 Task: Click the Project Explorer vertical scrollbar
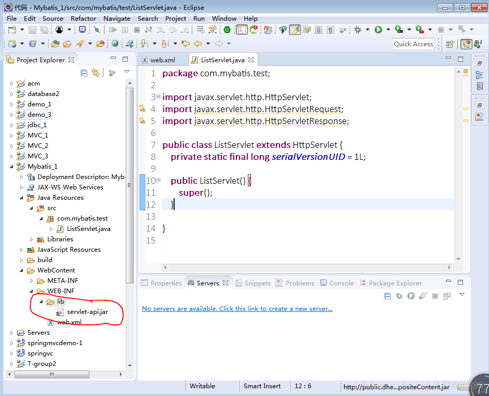tap(130, 185)
